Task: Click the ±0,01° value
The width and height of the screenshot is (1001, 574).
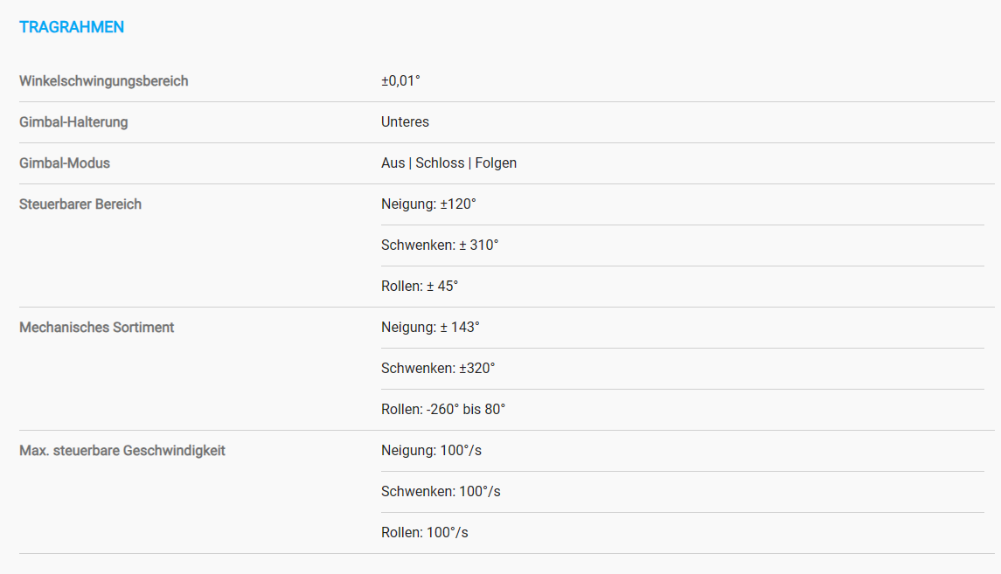Action: click(x=401, y=81)
